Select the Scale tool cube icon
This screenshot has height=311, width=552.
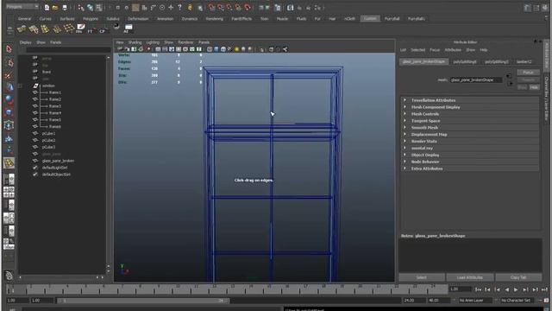[9, 112]
